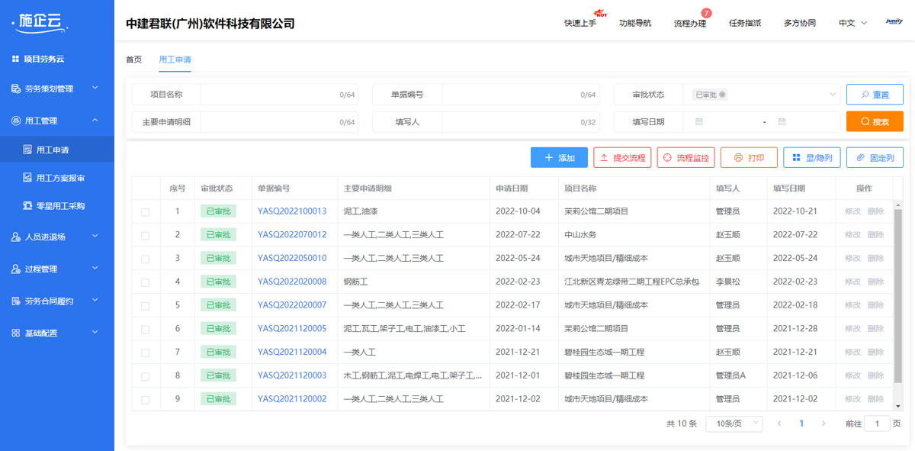Click the 基础配置 sidebar icon

tap(16, 333)
